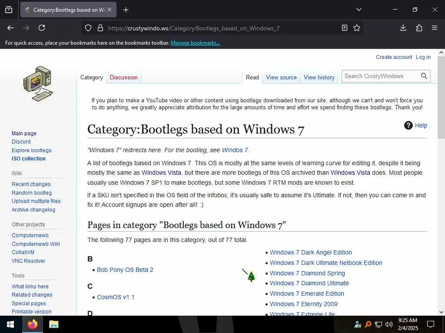Open Windows 7 Diamond Spring
Viewport: 445px width, 333px height.
307,273
